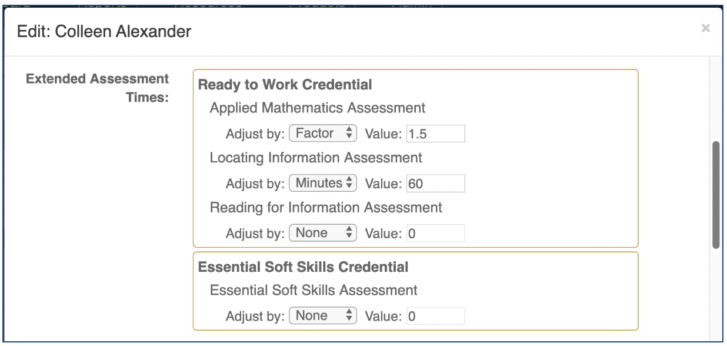Viewport: 727px width, 346px height.
Task: Open Locating Information 'Minutes' adjust dropdown
Action: tap(323, 183)
